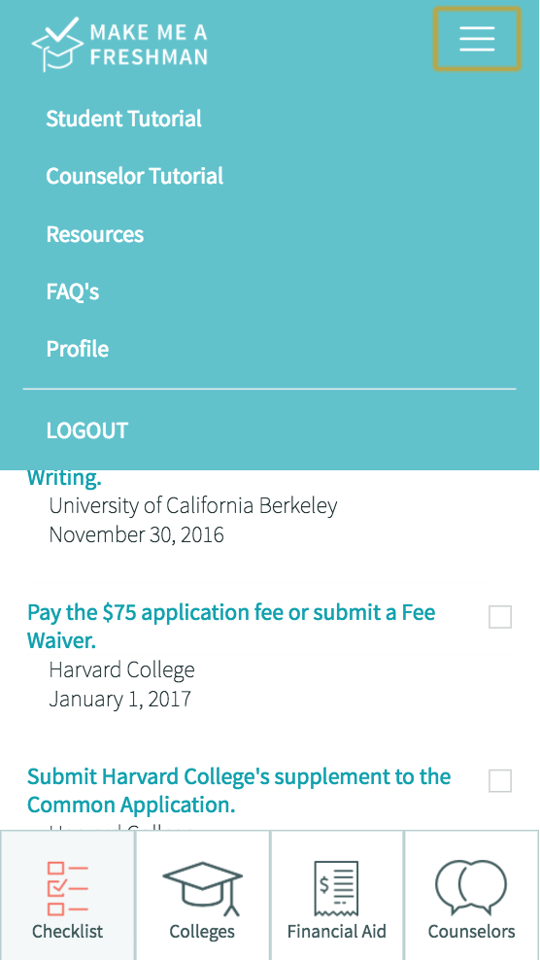
Task: Click University of California Berkeley text
Action: (x=193, y=505)
